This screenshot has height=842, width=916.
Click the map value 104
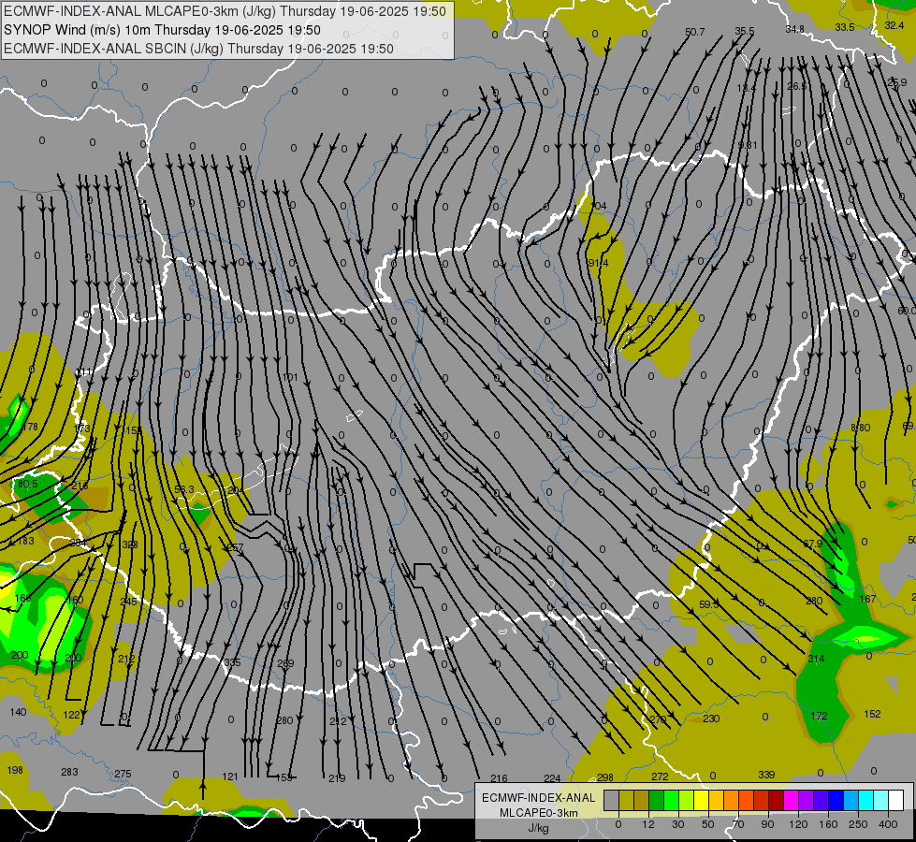(599, 206)
